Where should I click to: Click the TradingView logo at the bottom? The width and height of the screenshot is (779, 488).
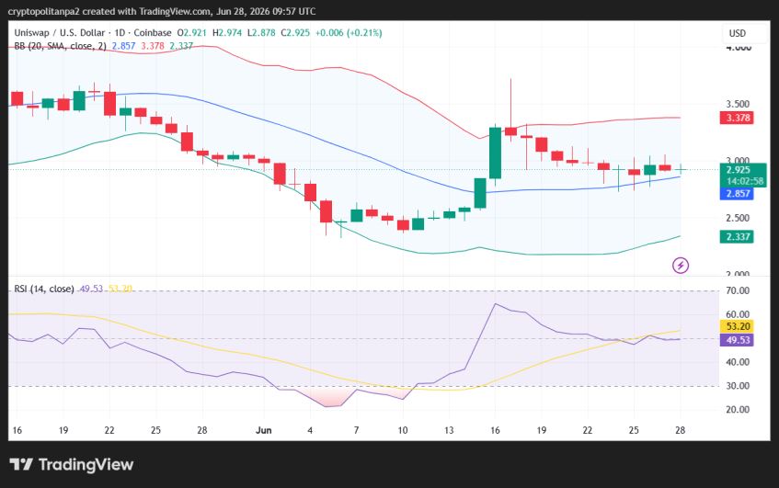tap(72, 465)
